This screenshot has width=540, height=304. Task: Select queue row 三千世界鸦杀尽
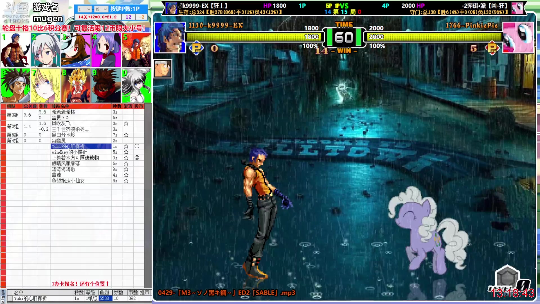click(81, 129)
